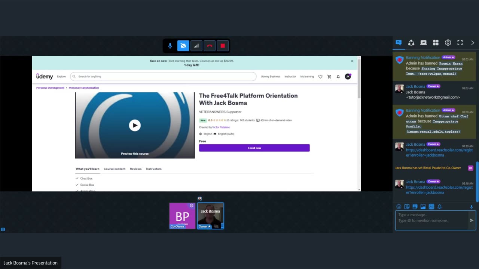
Task: Open the 08:18 AM reachsolar link
Action: pyautogui.click(x=439, y=190)
